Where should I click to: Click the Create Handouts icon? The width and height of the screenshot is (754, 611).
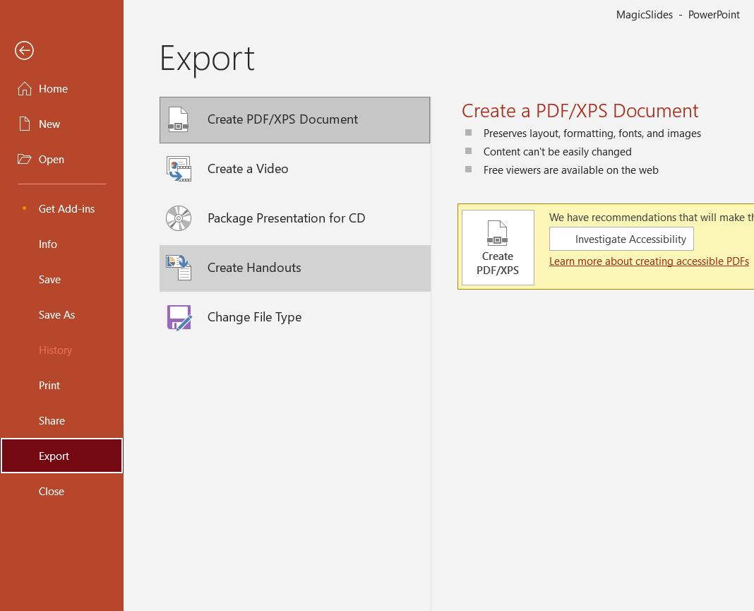[179, 268]
